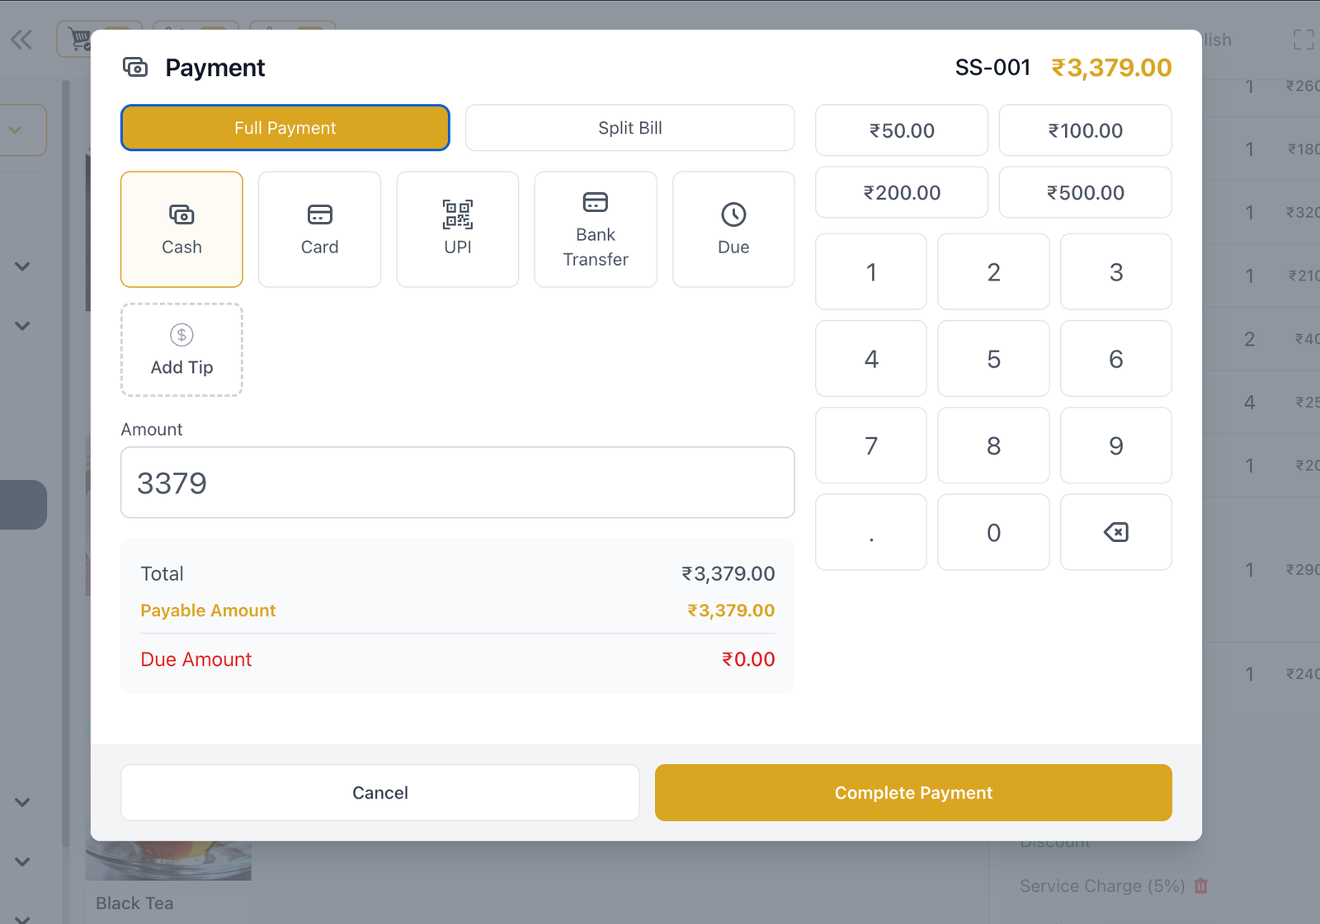The height and width of the screenshot is (924, 1320).
Task: Click the fullscreen icon behind the dialog
Action: pyautogui.click(x=1303, y=40)
